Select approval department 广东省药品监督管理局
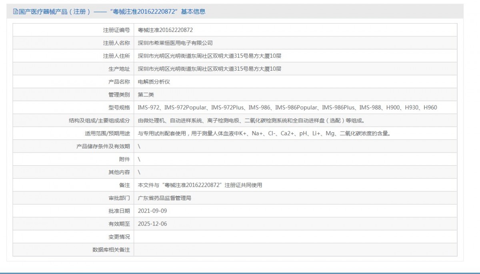Viewport: 480px width, 274px height. tap(164, 198)
